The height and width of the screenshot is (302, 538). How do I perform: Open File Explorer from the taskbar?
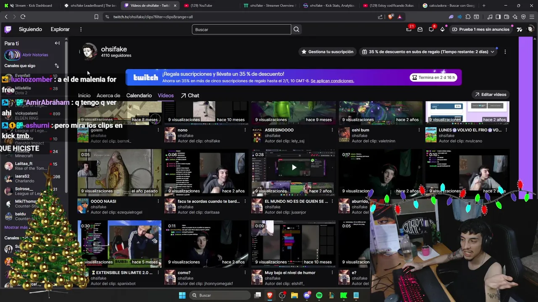tap(294, 295)
